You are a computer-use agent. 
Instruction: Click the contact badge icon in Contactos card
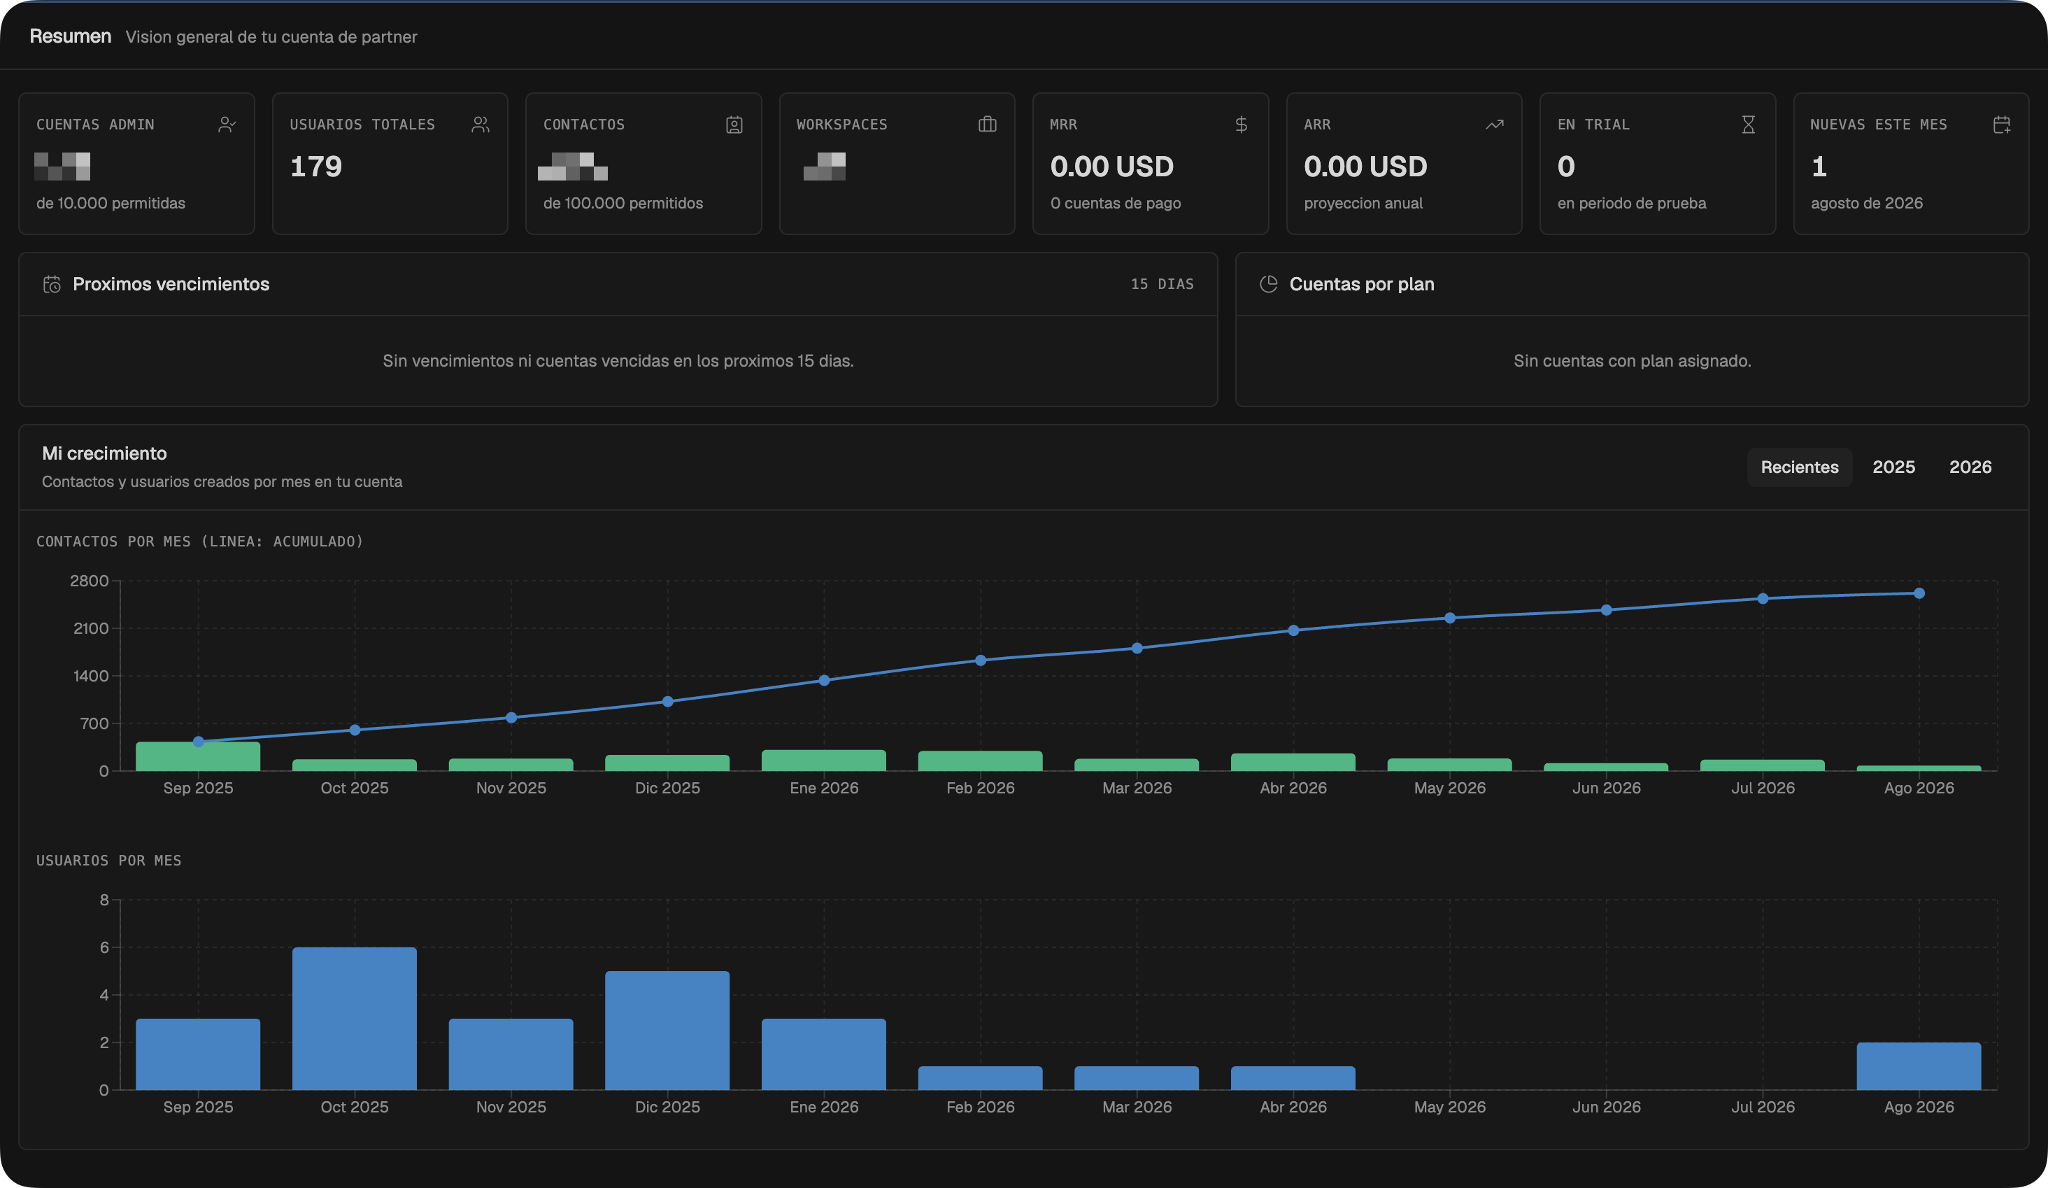point(734,125)
